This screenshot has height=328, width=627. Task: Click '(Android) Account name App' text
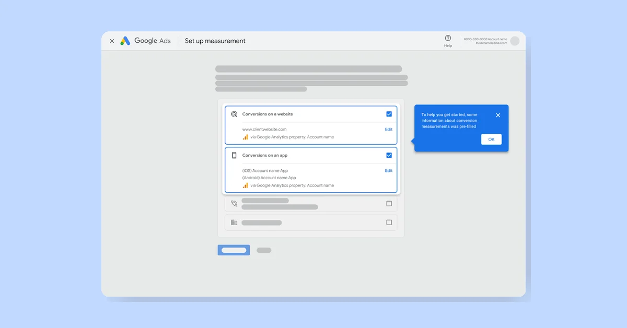point(269,178)
